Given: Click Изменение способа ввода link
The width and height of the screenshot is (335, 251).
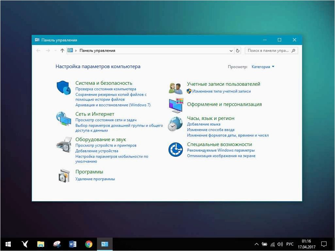Looking at the screenshot, I should pos(211,130).
